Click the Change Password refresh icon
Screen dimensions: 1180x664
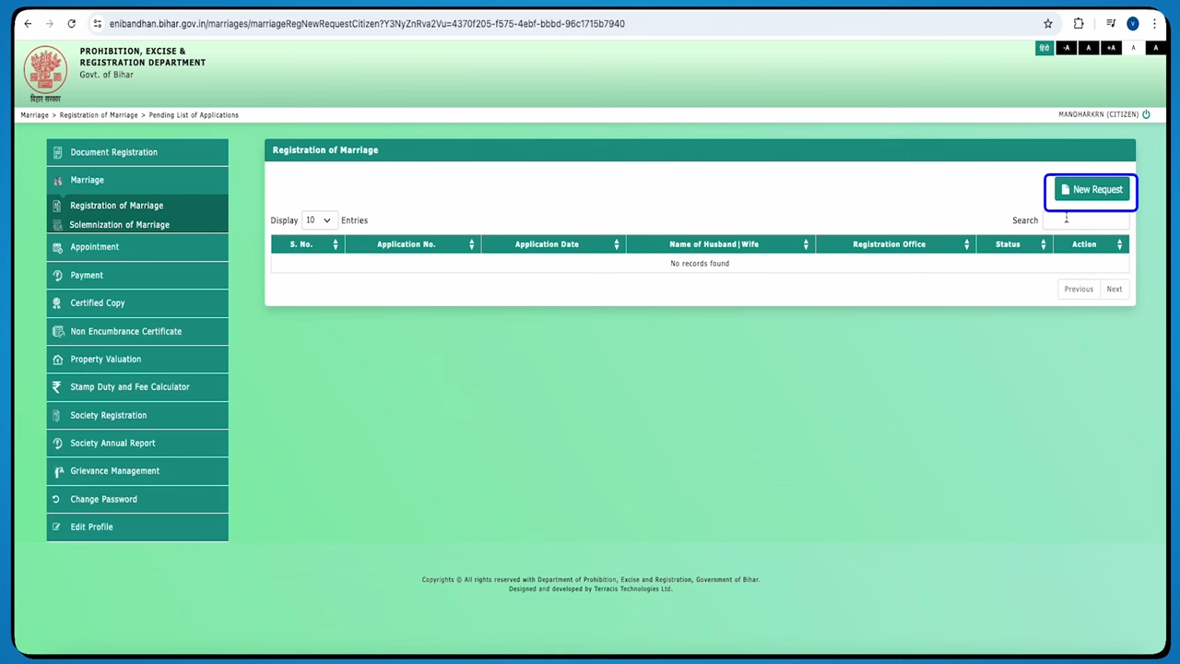point(58,499)
